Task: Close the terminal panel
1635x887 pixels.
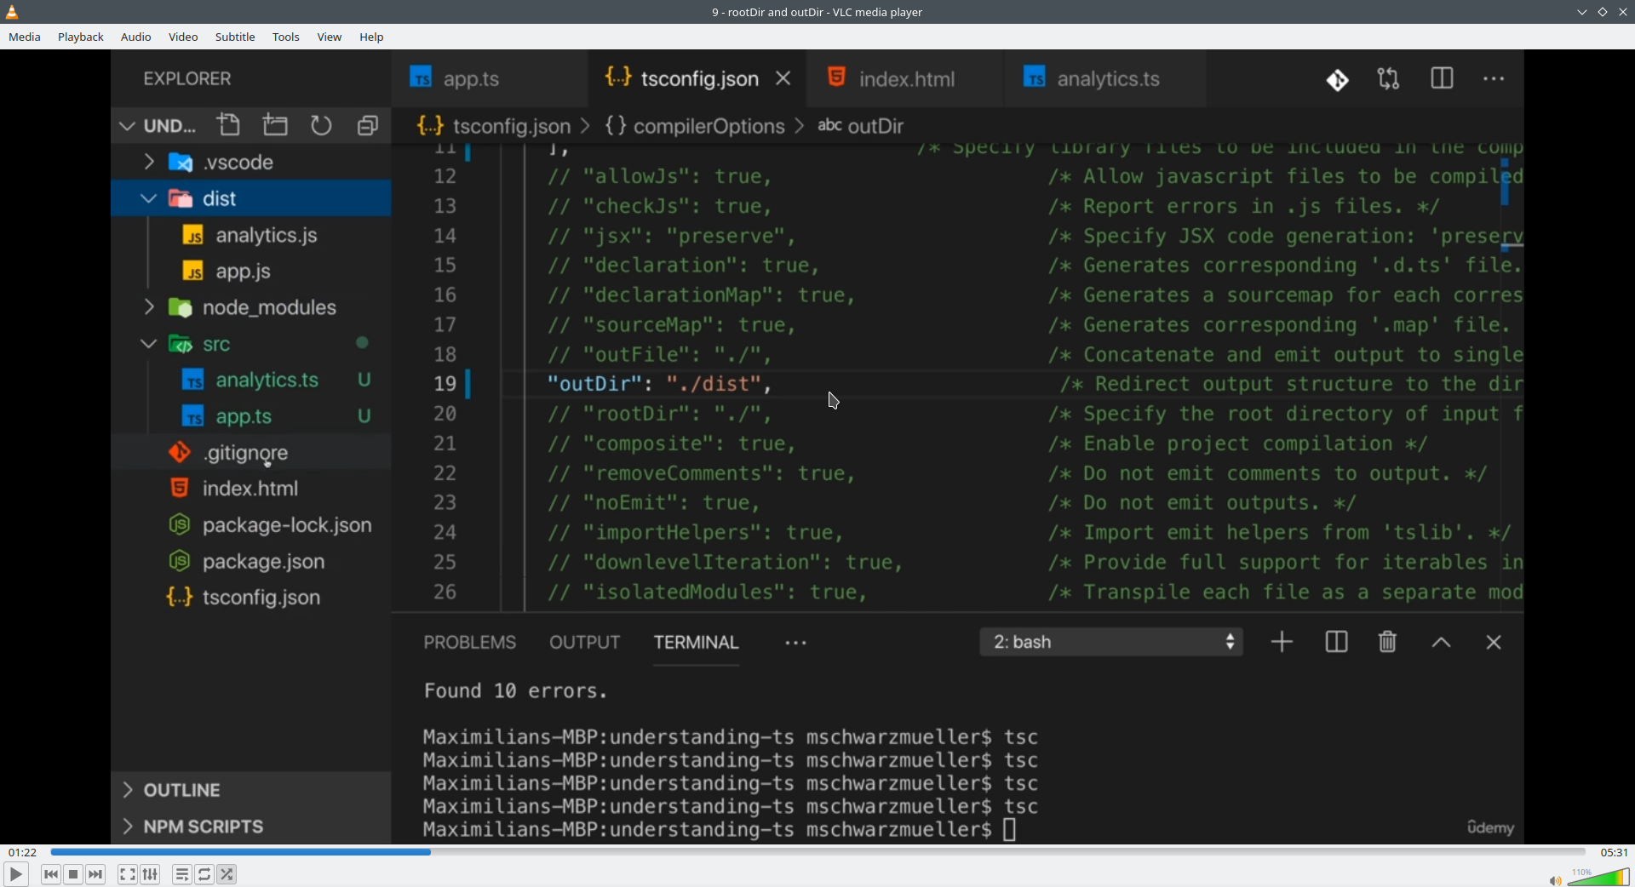Action: tap(1494, 643)
